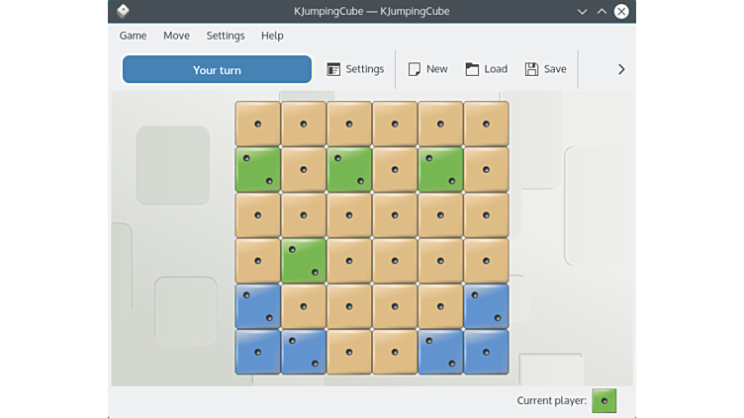Open the Settings menu in menu bar
Image resolution: width=744 pixels, height=418 pixels.
coord(226,36)
